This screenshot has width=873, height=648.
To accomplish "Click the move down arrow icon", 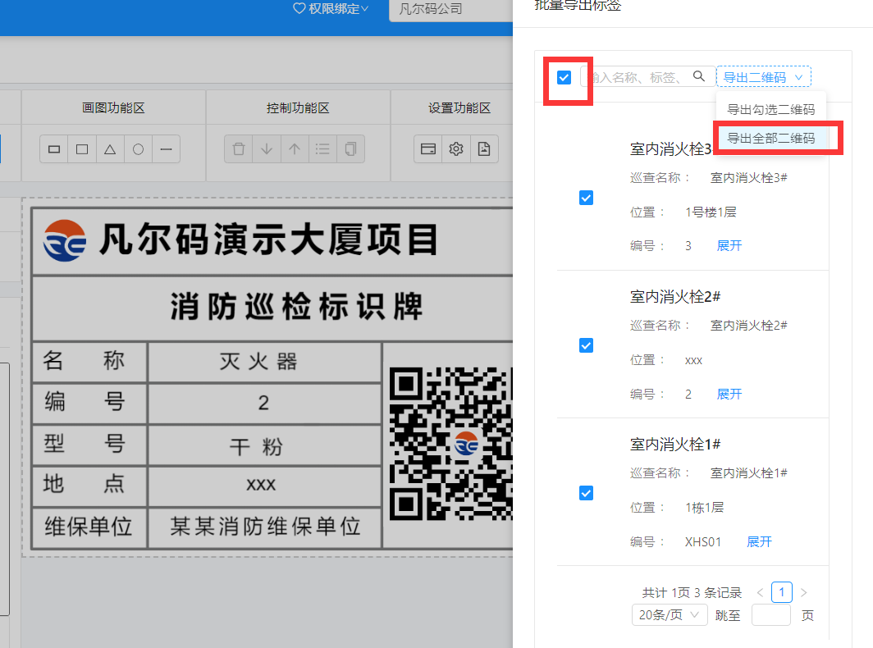I will pos(267,149).
